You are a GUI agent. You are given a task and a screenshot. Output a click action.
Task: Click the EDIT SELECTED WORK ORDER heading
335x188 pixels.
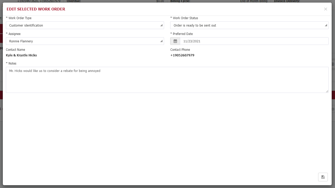coord(36,9)
